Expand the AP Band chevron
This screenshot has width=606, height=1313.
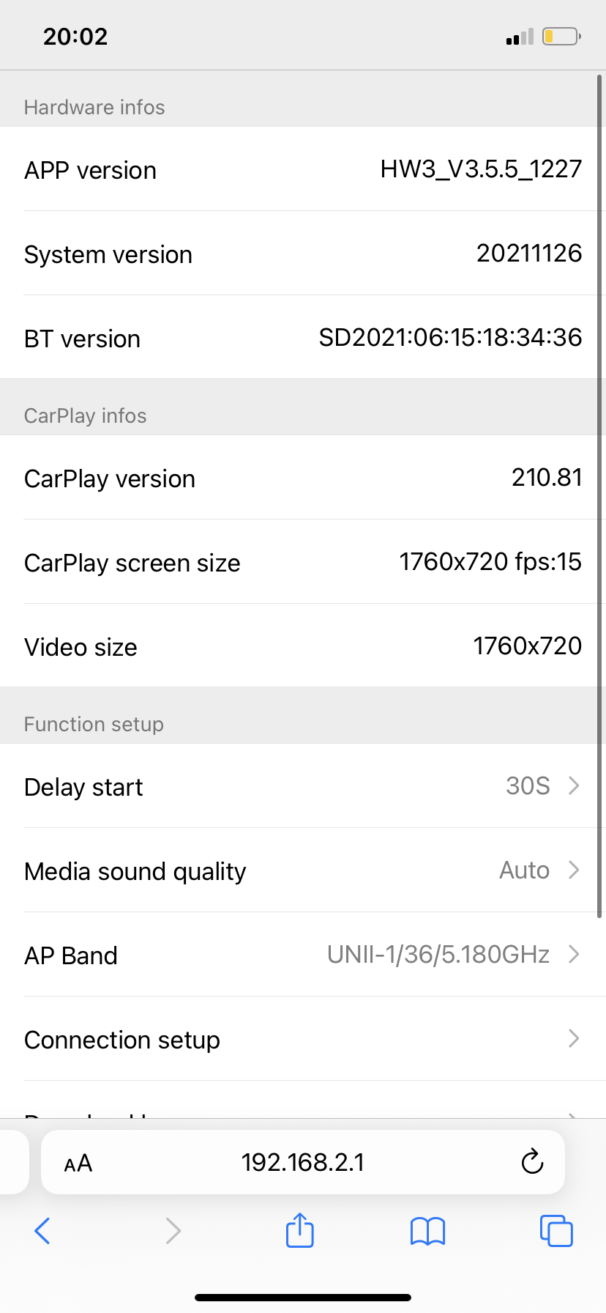(x=575, y=954)
